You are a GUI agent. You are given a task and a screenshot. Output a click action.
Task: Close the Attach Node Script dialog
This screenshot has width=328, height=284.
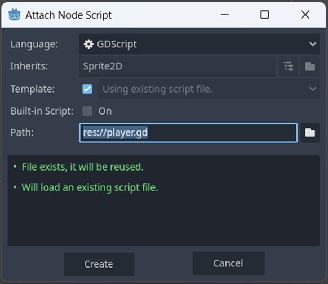tap(305, 15)
